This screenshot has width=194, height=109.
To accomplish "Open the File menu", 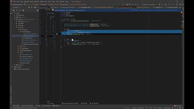I will 15,2.
